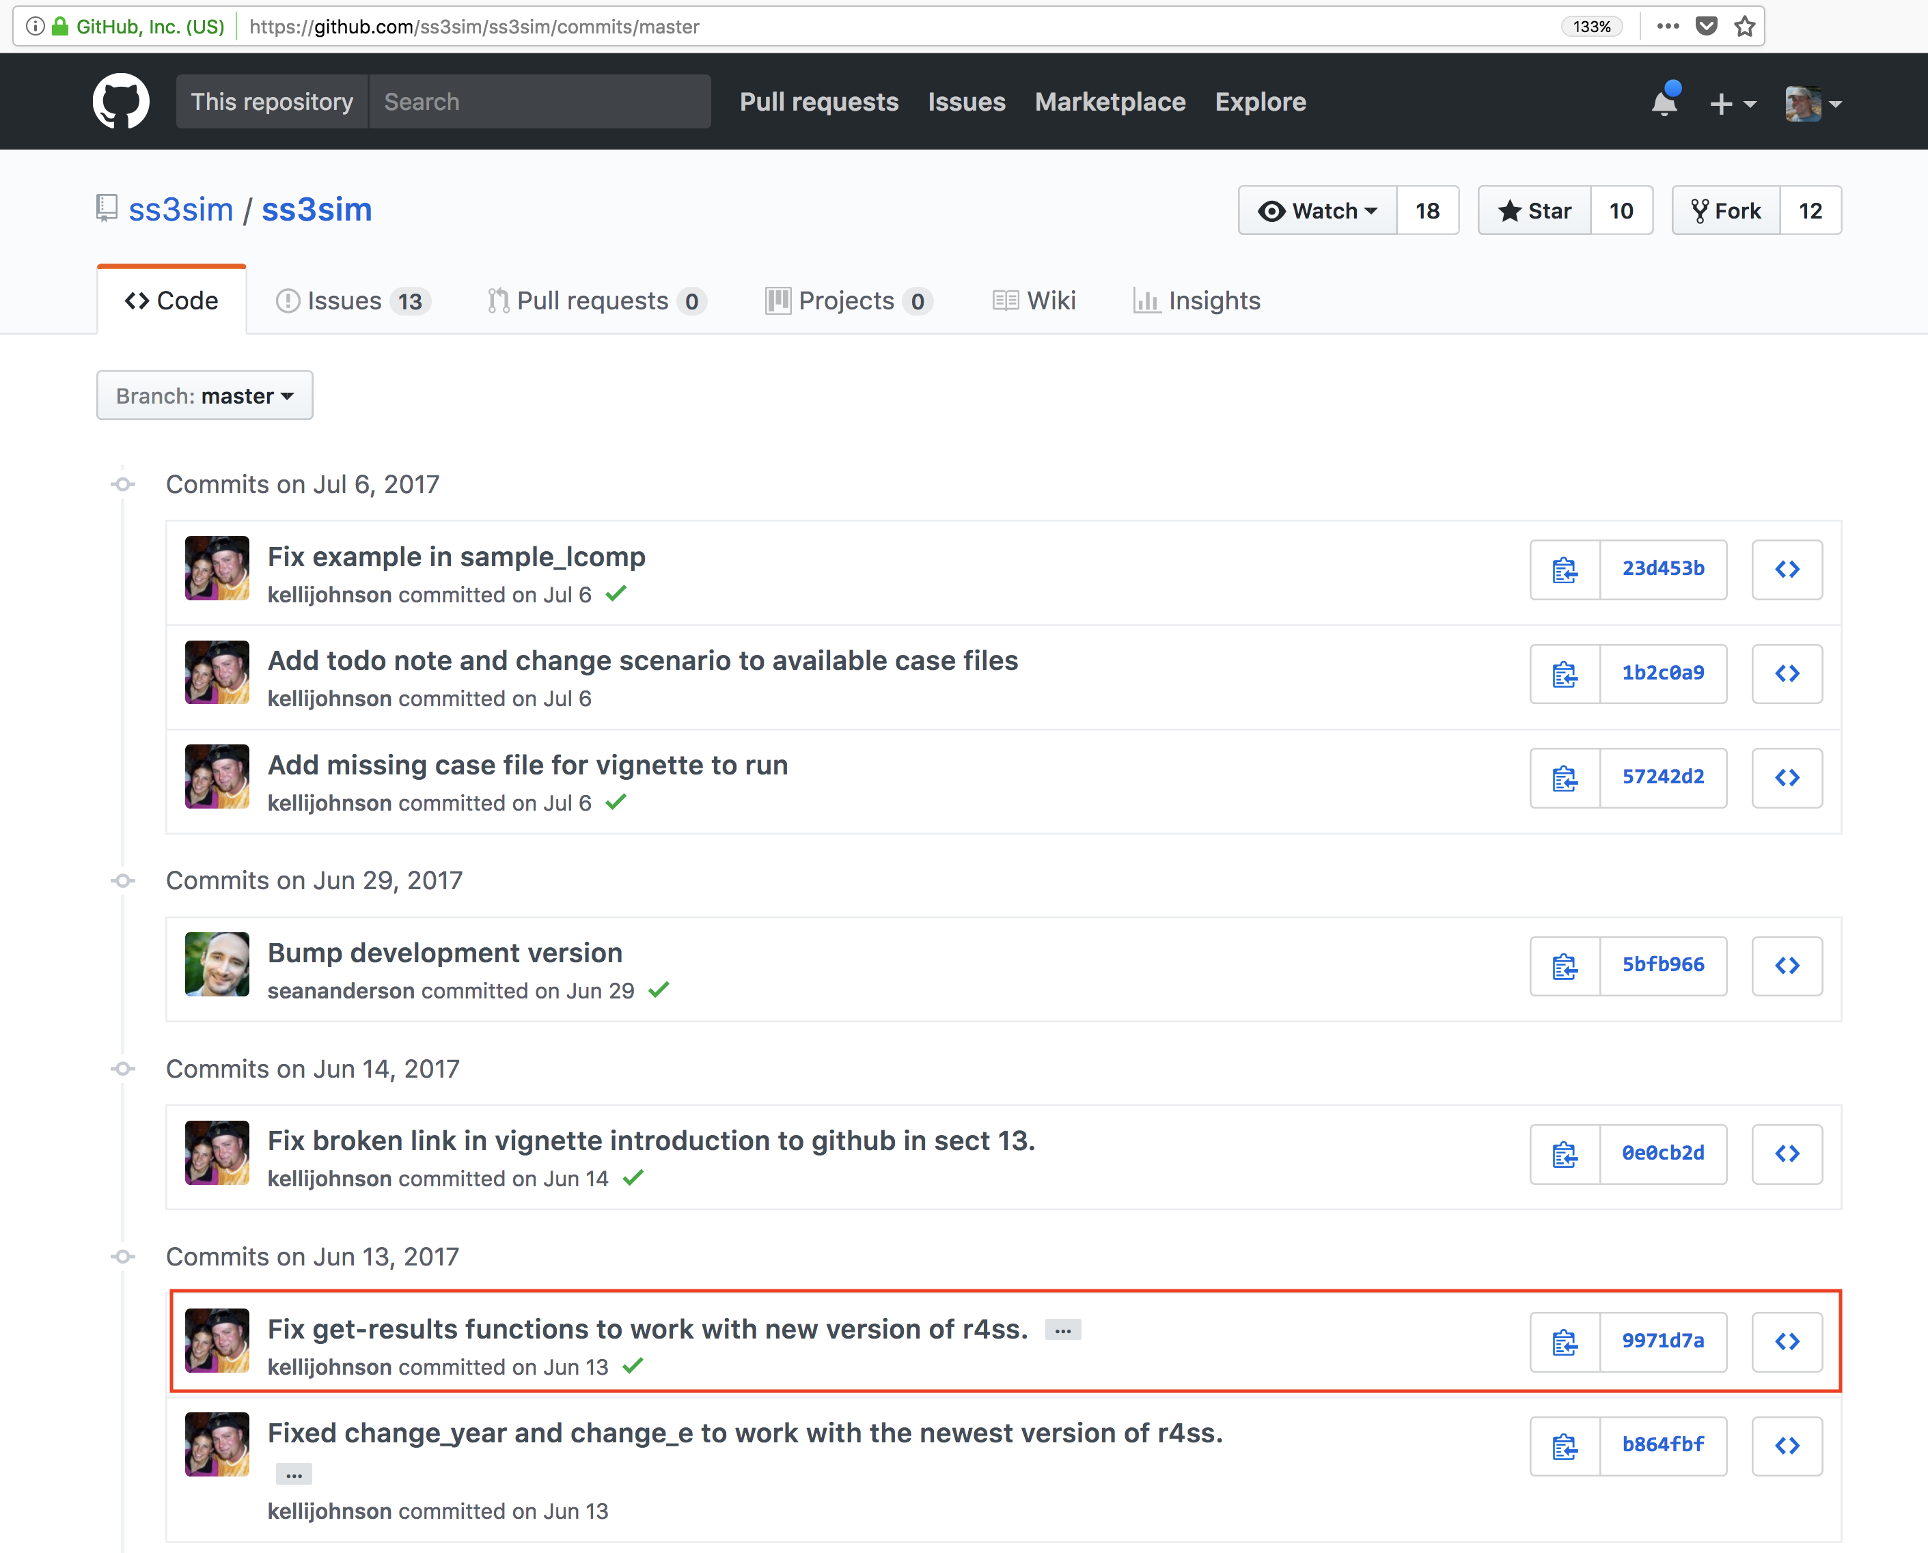Click the GitHub octocat logo
This screenshot has width=1928, height=1553.
(121, 101)
